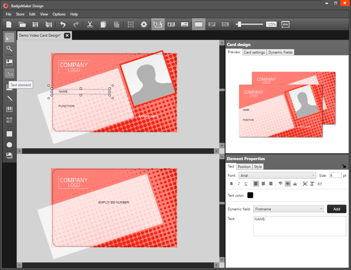Toggle italic formatting on the text element
Viewport: 351px width, 270px height.
(238, 184)
